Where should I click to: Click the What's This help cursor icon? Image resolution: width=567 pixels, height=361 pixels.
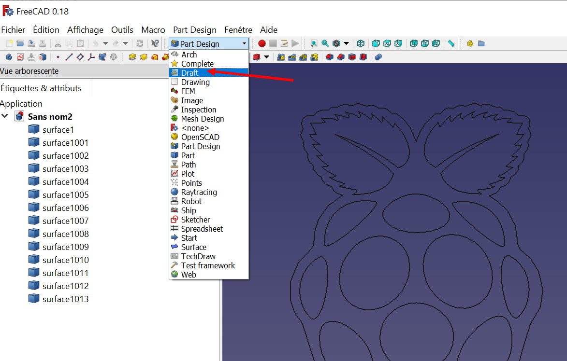[x=155, y=44]
